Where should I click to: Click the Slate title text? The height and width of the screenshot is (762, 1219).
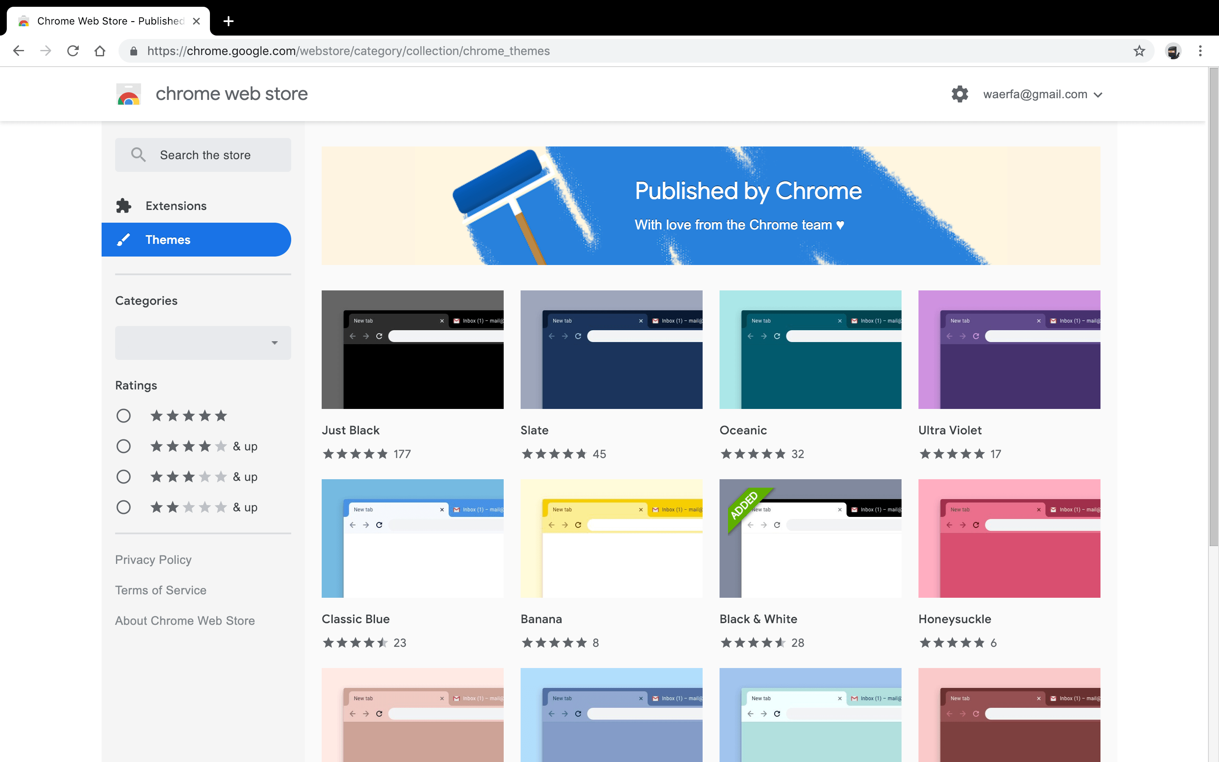coord(535,431)
